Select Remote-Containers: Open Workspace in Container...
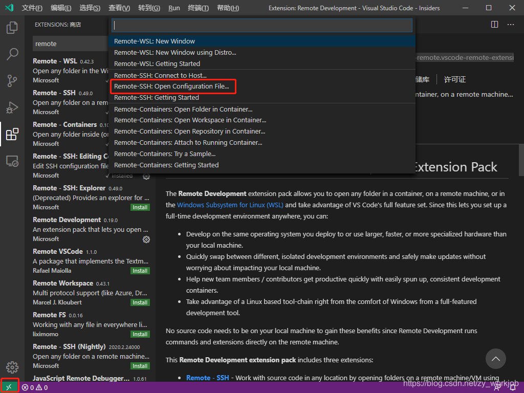Screen dimensions: 524x393 [262, 120]
